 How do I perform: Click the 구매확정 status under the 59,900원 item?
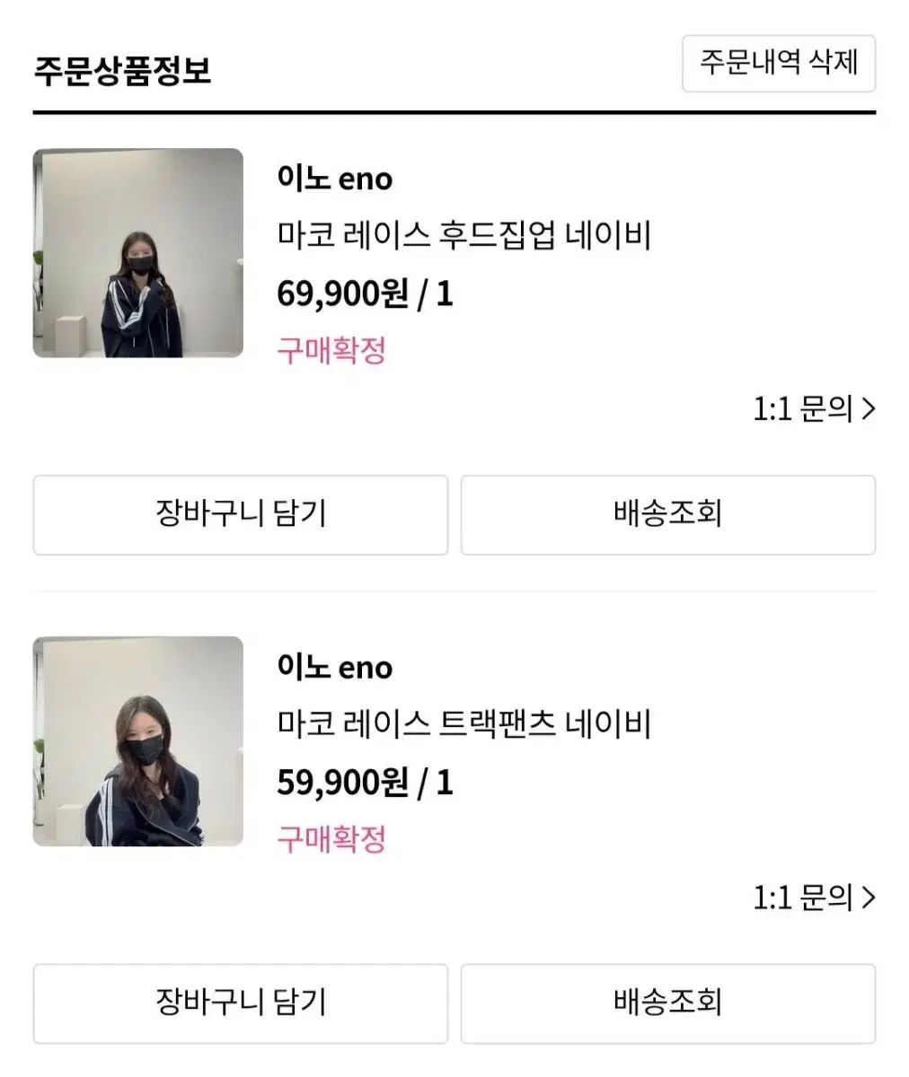331,838
